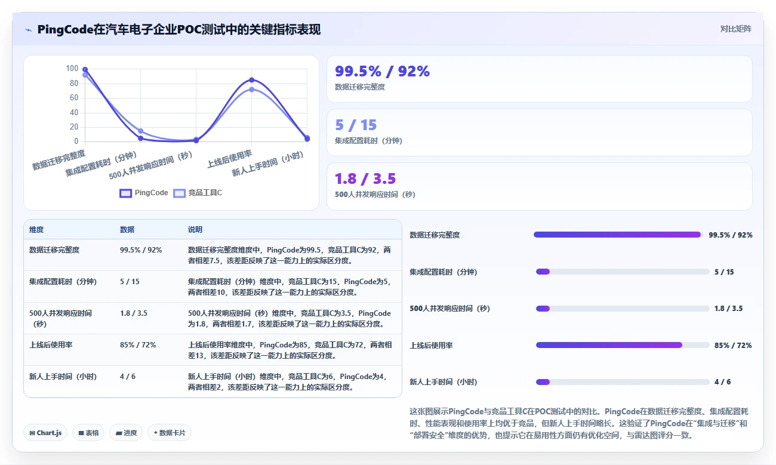Click the description text mentioning 两者相差13
The height and width of the screenshot is (465, 776).
[290, 350]
